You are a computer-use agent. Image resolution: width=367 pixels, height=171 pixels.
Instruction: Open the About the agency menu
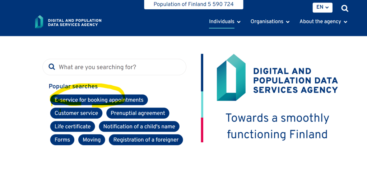(x=323, y=22)
